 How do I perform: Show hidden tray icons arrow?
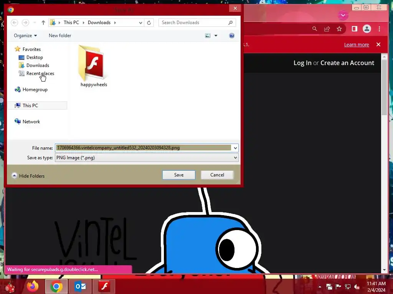click(x=320, y=287)
